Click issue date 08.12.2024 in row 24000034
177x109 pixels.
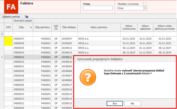pos(129,52)
